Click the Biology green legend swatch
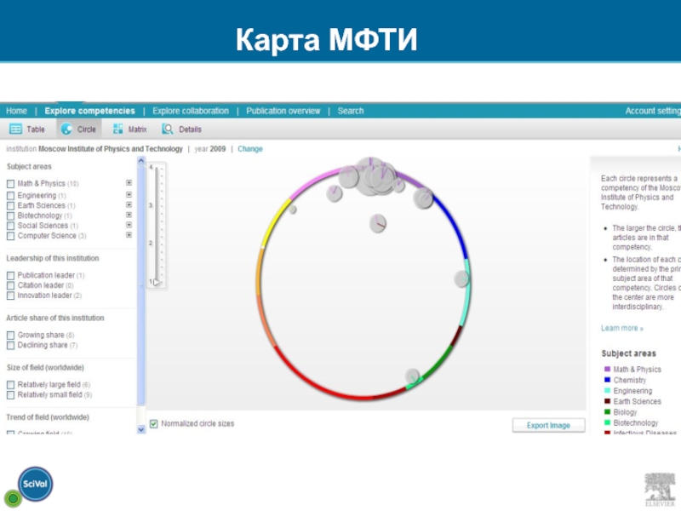Screen dimensions: 681x511 [607, 412]
